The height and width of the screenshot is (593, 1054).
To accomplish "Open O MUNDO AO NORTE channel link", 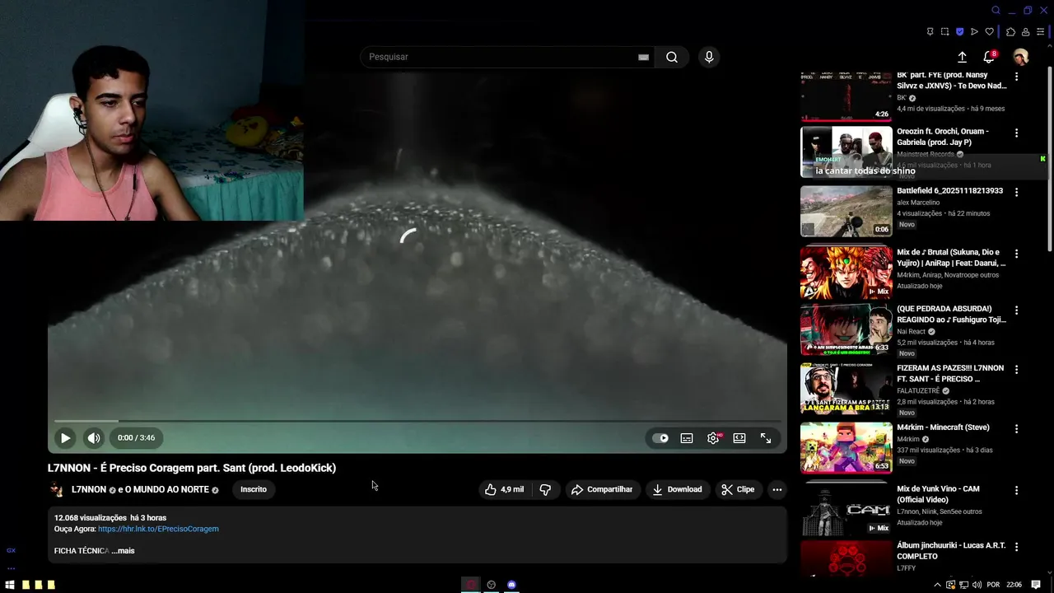I will pyautogui.click(x=167, y=489).
